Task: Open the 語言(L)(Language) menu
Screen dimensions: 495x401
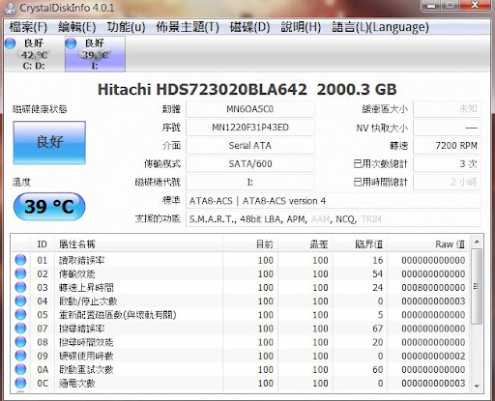Action: pos(380,27)
